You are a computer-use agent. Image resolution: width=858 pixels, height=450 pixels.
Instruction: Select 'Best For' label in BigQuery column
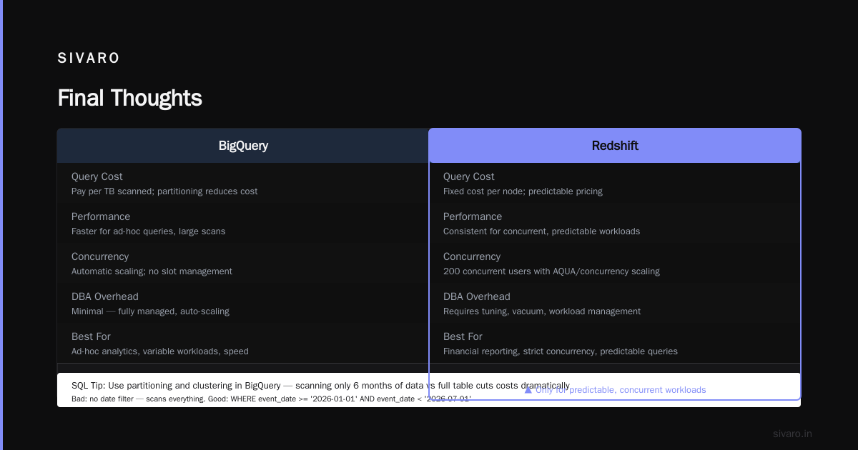[x=91, y=336]
